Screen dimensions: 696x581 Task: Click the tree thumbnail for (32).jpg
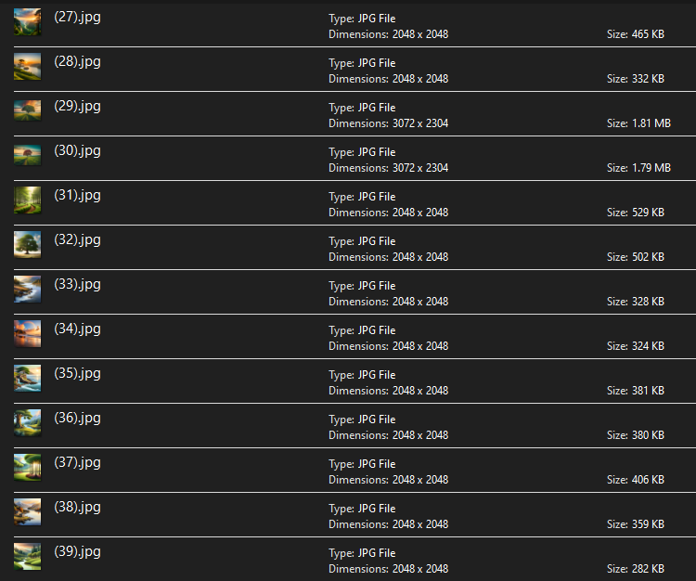point(27,244)
